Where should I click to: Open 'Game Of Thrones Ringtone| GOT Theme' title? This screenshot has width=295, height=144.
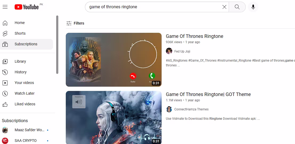point(208,94)
